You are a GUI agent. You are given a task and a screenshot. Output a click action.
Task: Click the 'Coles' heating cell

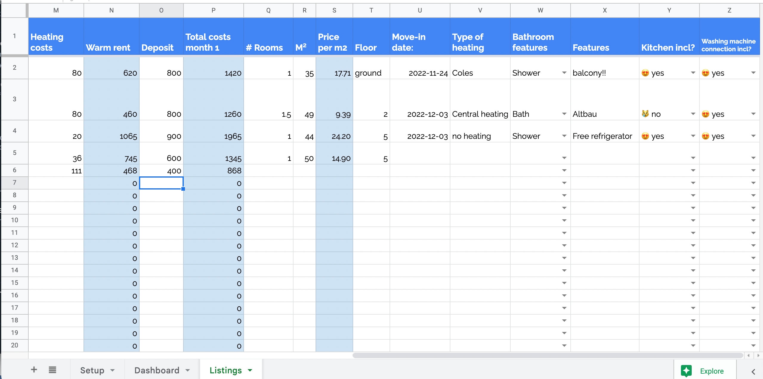(x=480, y=68)
